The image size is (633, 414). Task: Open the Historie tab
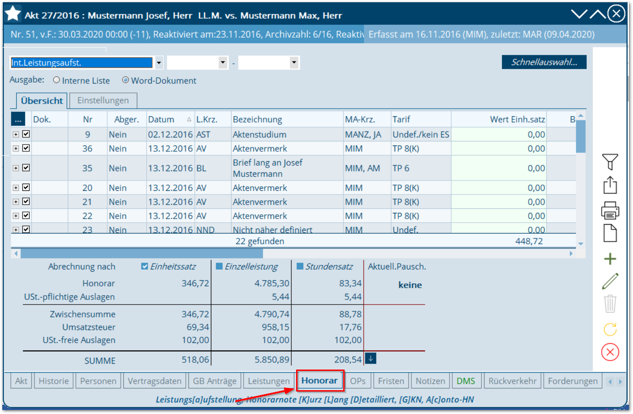53,381
